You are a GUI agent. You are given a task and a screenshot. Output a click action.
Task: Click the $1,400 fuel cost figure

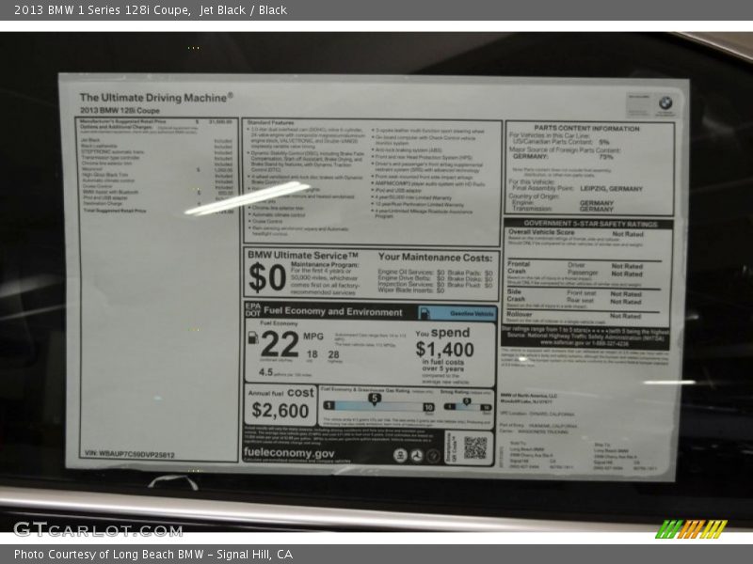coord(444,350)
